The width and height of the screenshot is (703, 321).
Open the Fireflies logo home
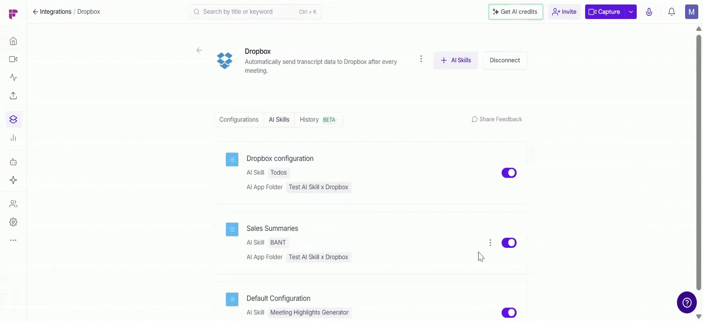pos(13,14)
